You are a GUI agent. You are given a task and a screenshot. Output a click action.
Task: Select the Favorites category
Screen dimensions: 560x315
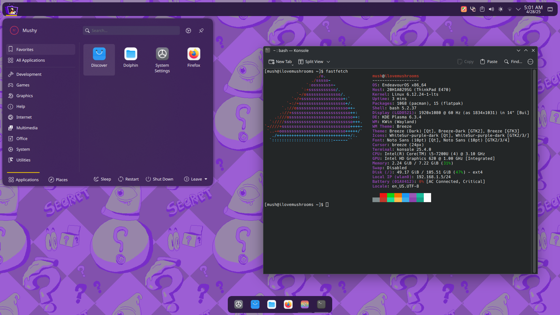(x=41, y=50)
